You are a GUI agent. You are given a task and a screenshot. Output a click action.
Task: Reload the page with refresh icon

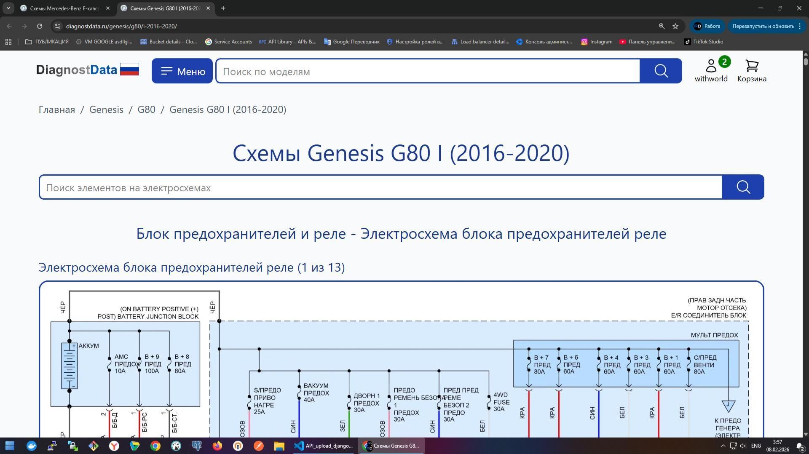(x=39, y=26)
